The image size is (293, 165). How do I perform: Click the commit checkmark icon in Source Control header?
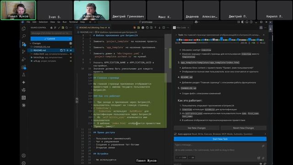click(x=59, y=27)
